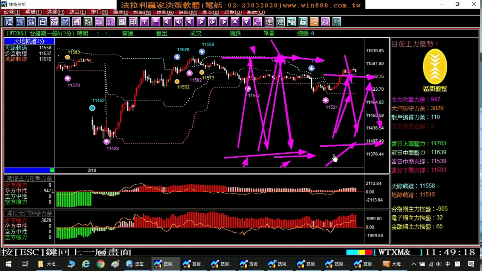Click the 主力攻擊力差：947 text
482x271 pixels.
point(416,99)
